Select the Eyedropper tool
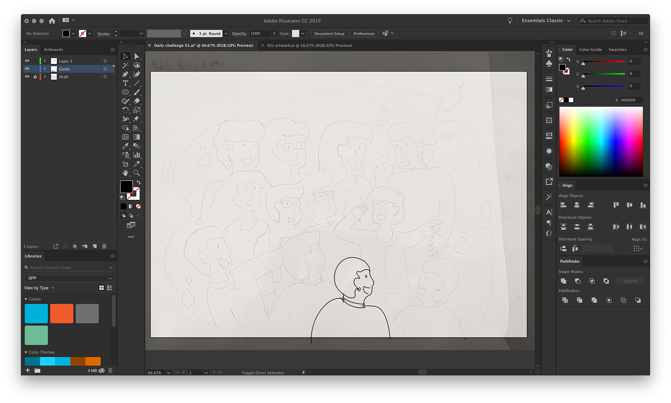 (x=125, y=146)
